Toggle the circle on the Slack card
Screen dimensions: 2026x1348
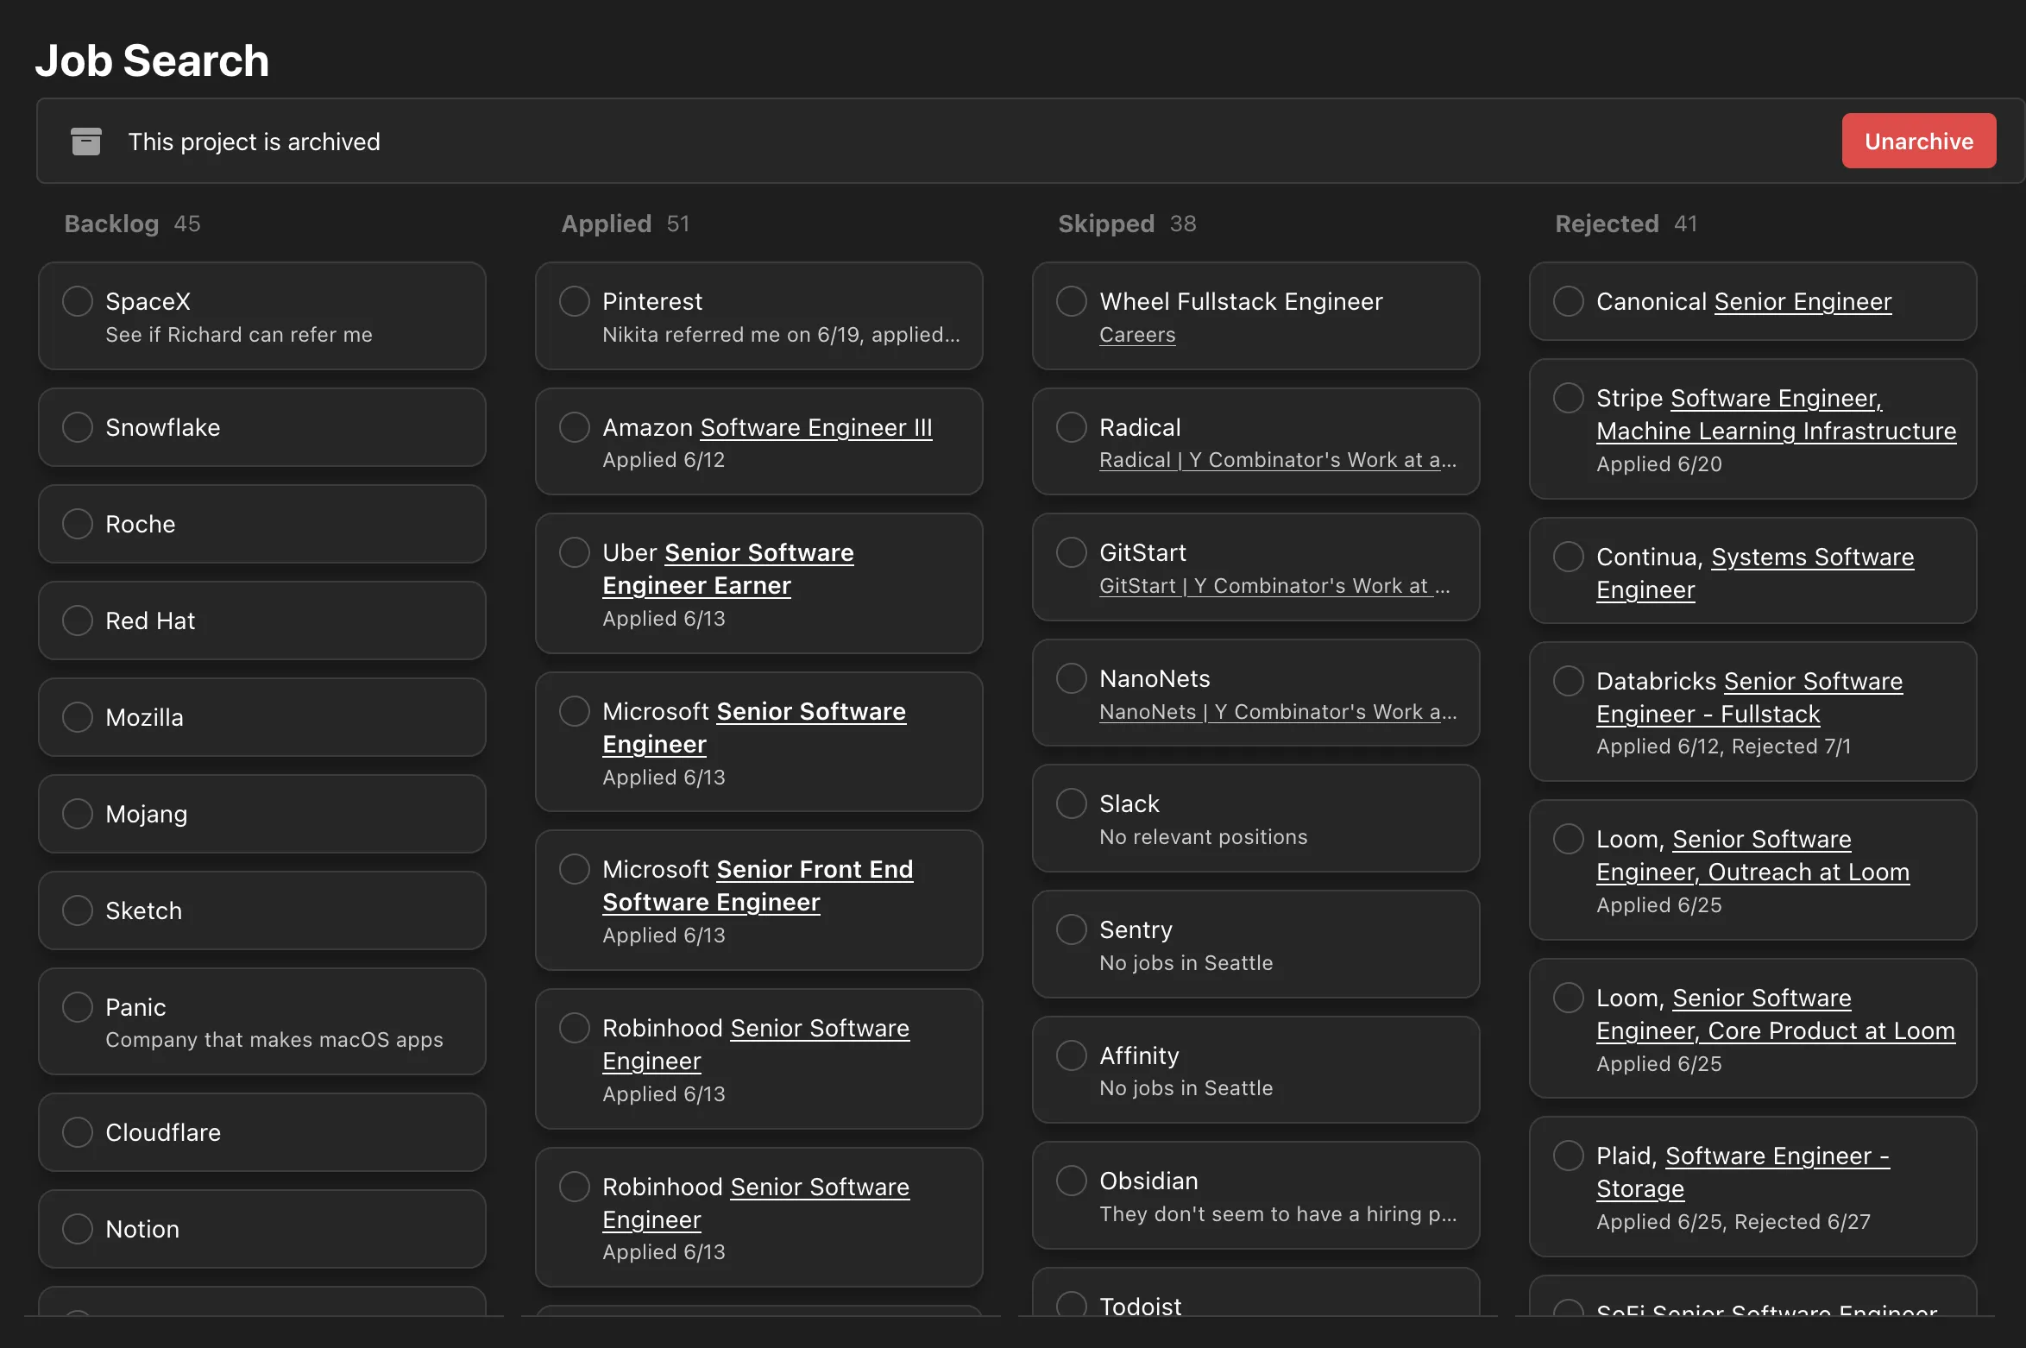[x=1071, y=803]
